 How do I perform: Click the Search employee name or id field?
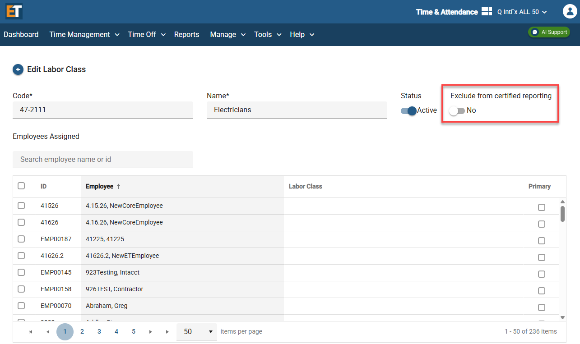point(103,160)
